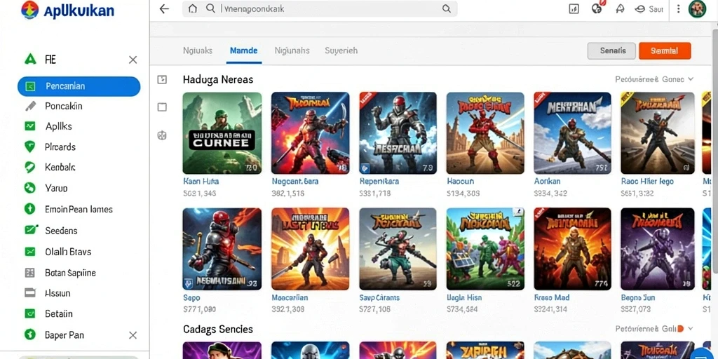Click the notification icon with the red badge
This screenshot has height=359, width=718.
tap(597, 8)
